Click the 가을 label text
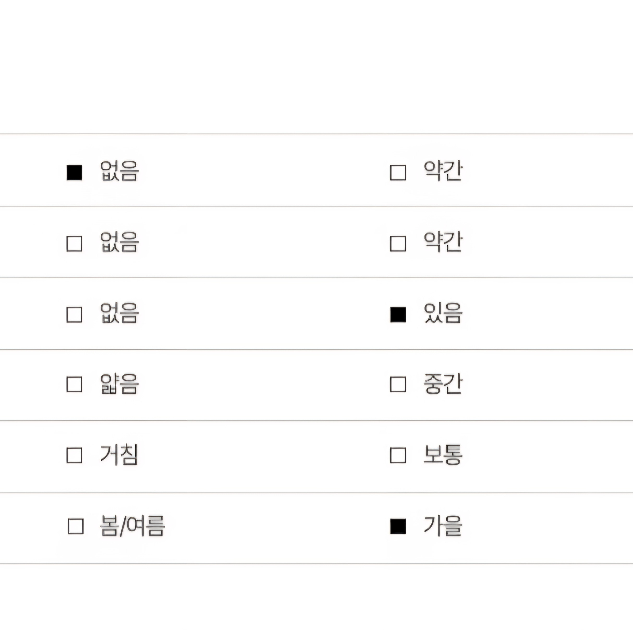 click(443, 526)
